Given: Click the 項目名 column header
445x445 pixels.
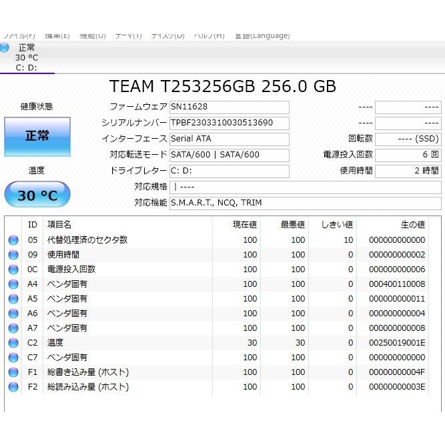Looking at the screenshot, I should 59,225.
